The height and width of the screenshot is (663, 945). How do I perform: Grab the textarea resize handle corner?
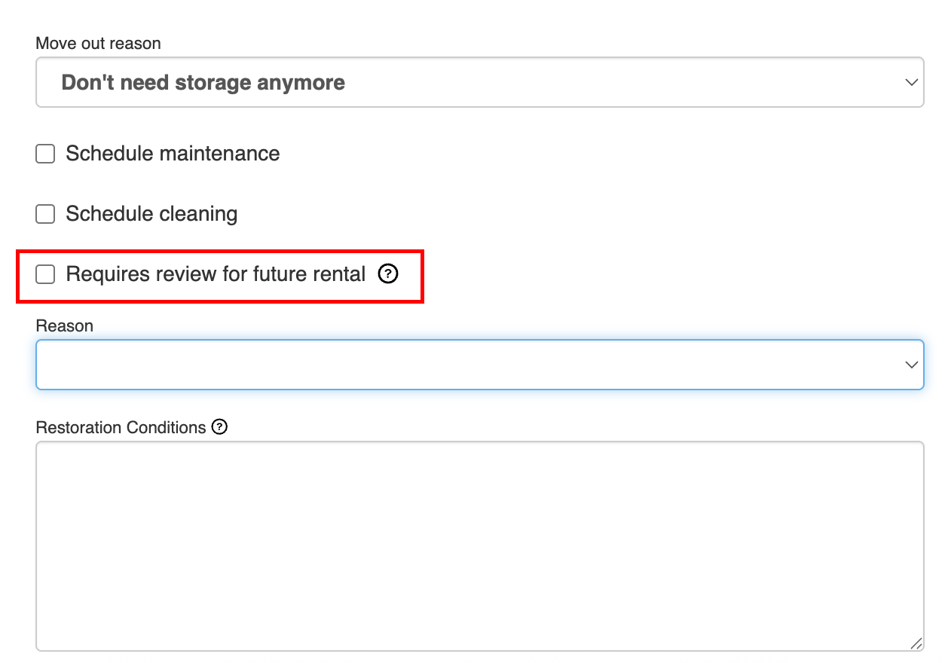click(916, 643)
